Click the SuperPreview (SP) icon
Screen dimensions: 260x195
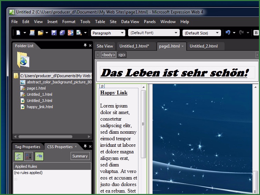click(x=71, y=33)
